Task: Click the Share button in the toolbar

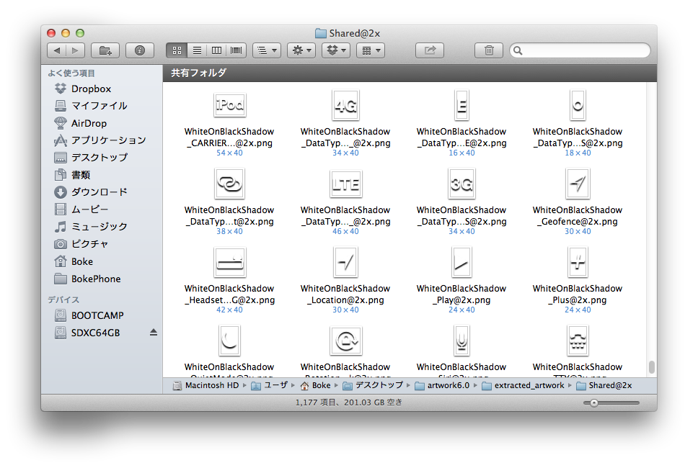Action: (x=430, y=50)
